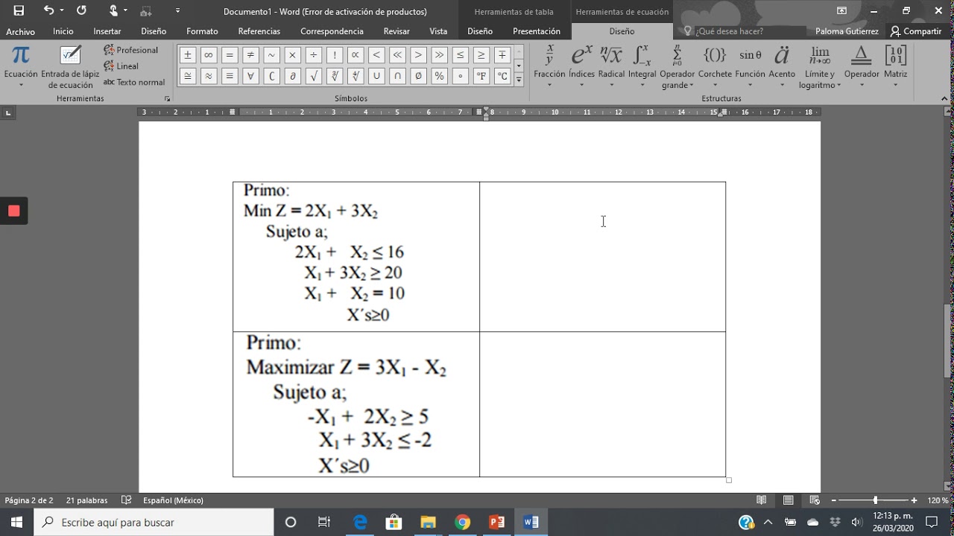Toggle touch/mouse mode in quick access toolbar
The height and width of the screenshot is (536, 954).
point(114,10)
